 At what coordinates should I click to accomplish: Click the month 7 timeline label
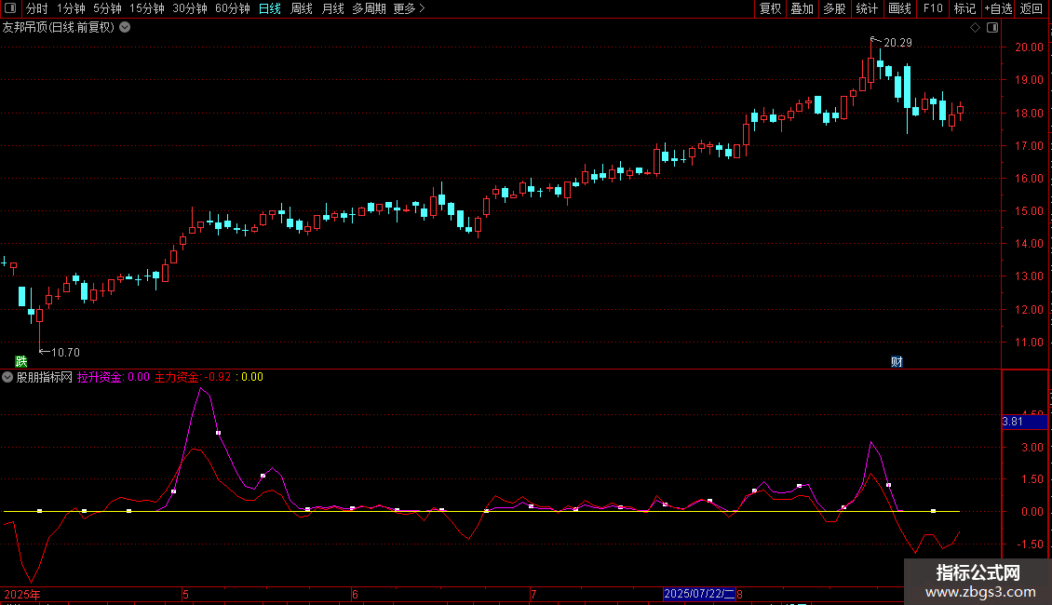point(533,594)
